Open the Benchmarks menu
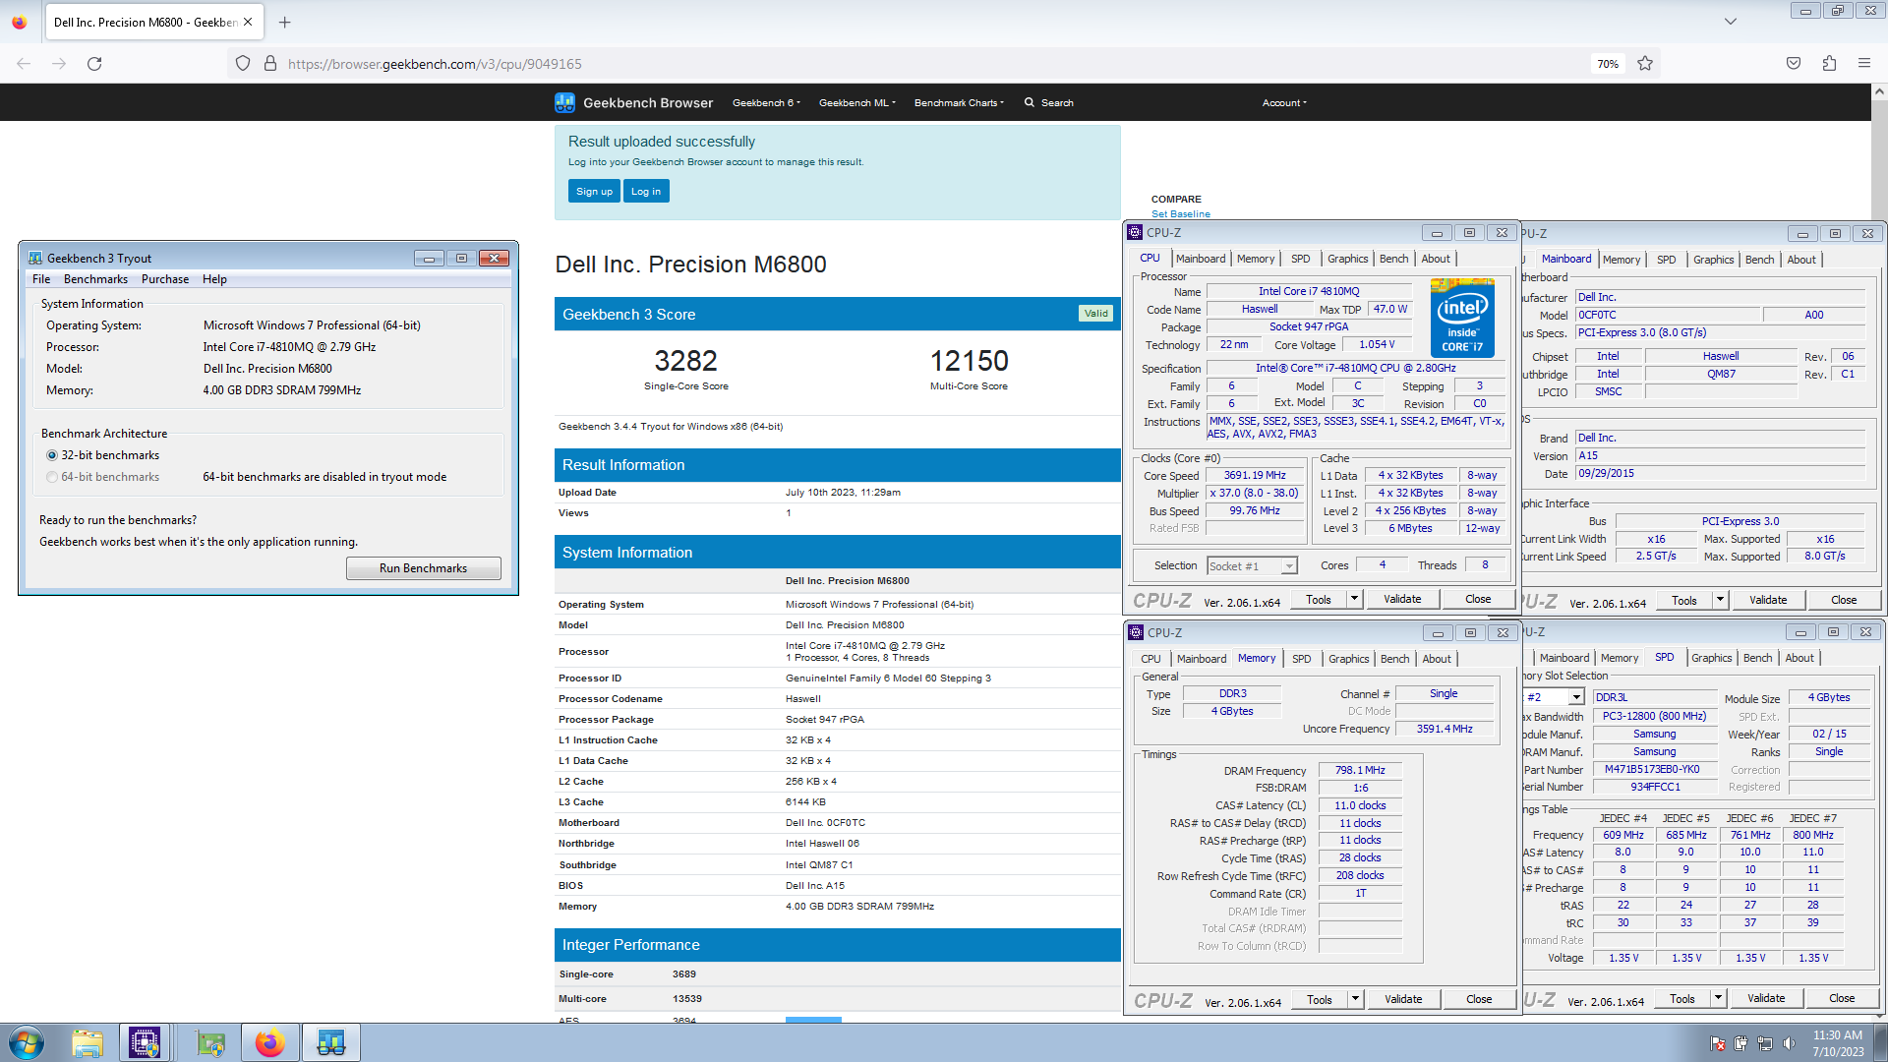Image resolution: width=1888 pixels, height=1062 pixels. pos(95,279)
